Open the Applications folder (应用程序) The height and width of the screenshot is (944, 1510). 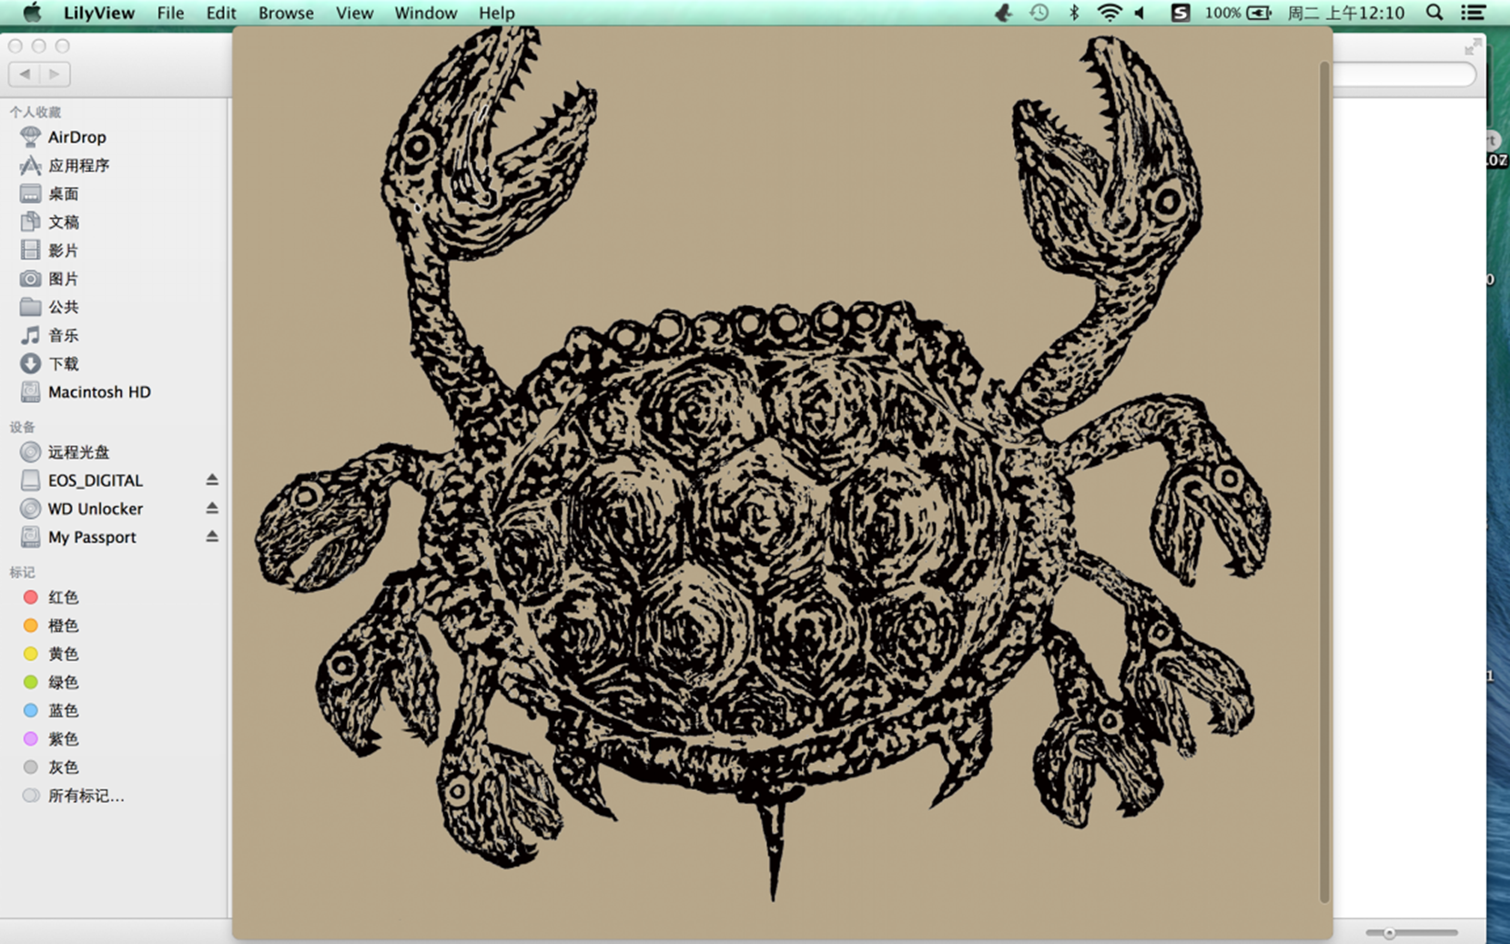pos(78,166)
